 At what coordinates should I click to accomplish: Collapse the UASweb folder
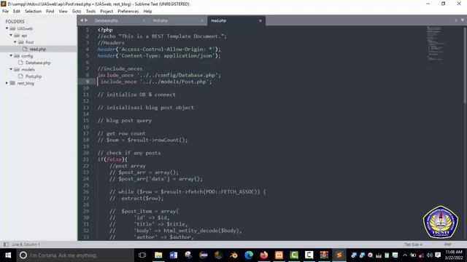click(7, 28)
